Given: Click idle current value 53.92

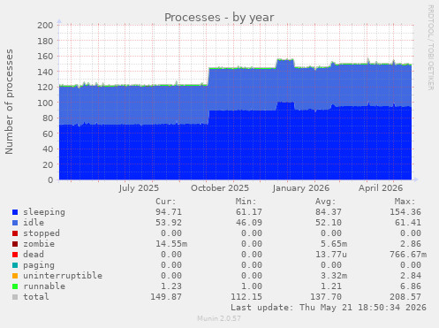Looking at the screenshot, I should [169, 223].
